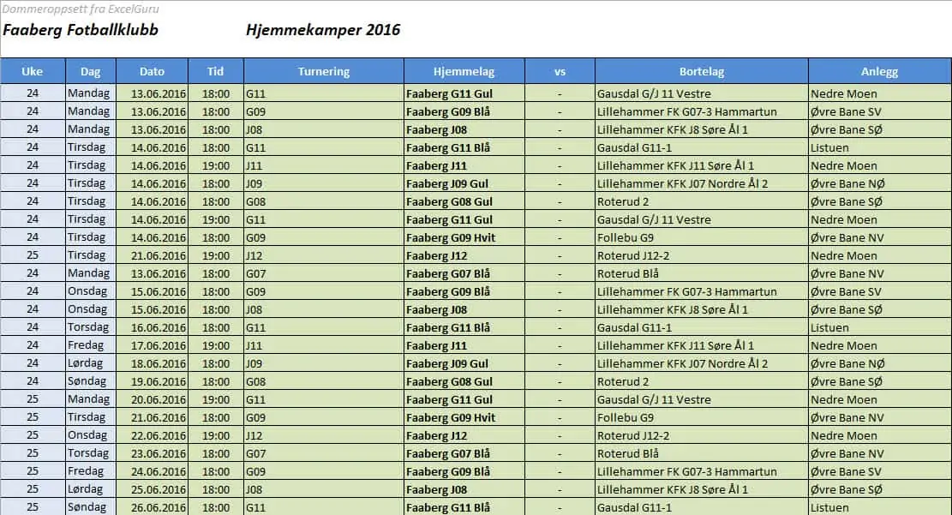This screenshot has width=952, height=515.
Task: Click Fredag in the 17.06.2016 row
Action: pos(86,345)
